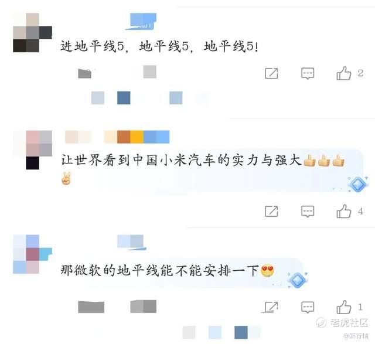
Task: Open first commenter's pixelated avatar
Action: tap(33, 33)
